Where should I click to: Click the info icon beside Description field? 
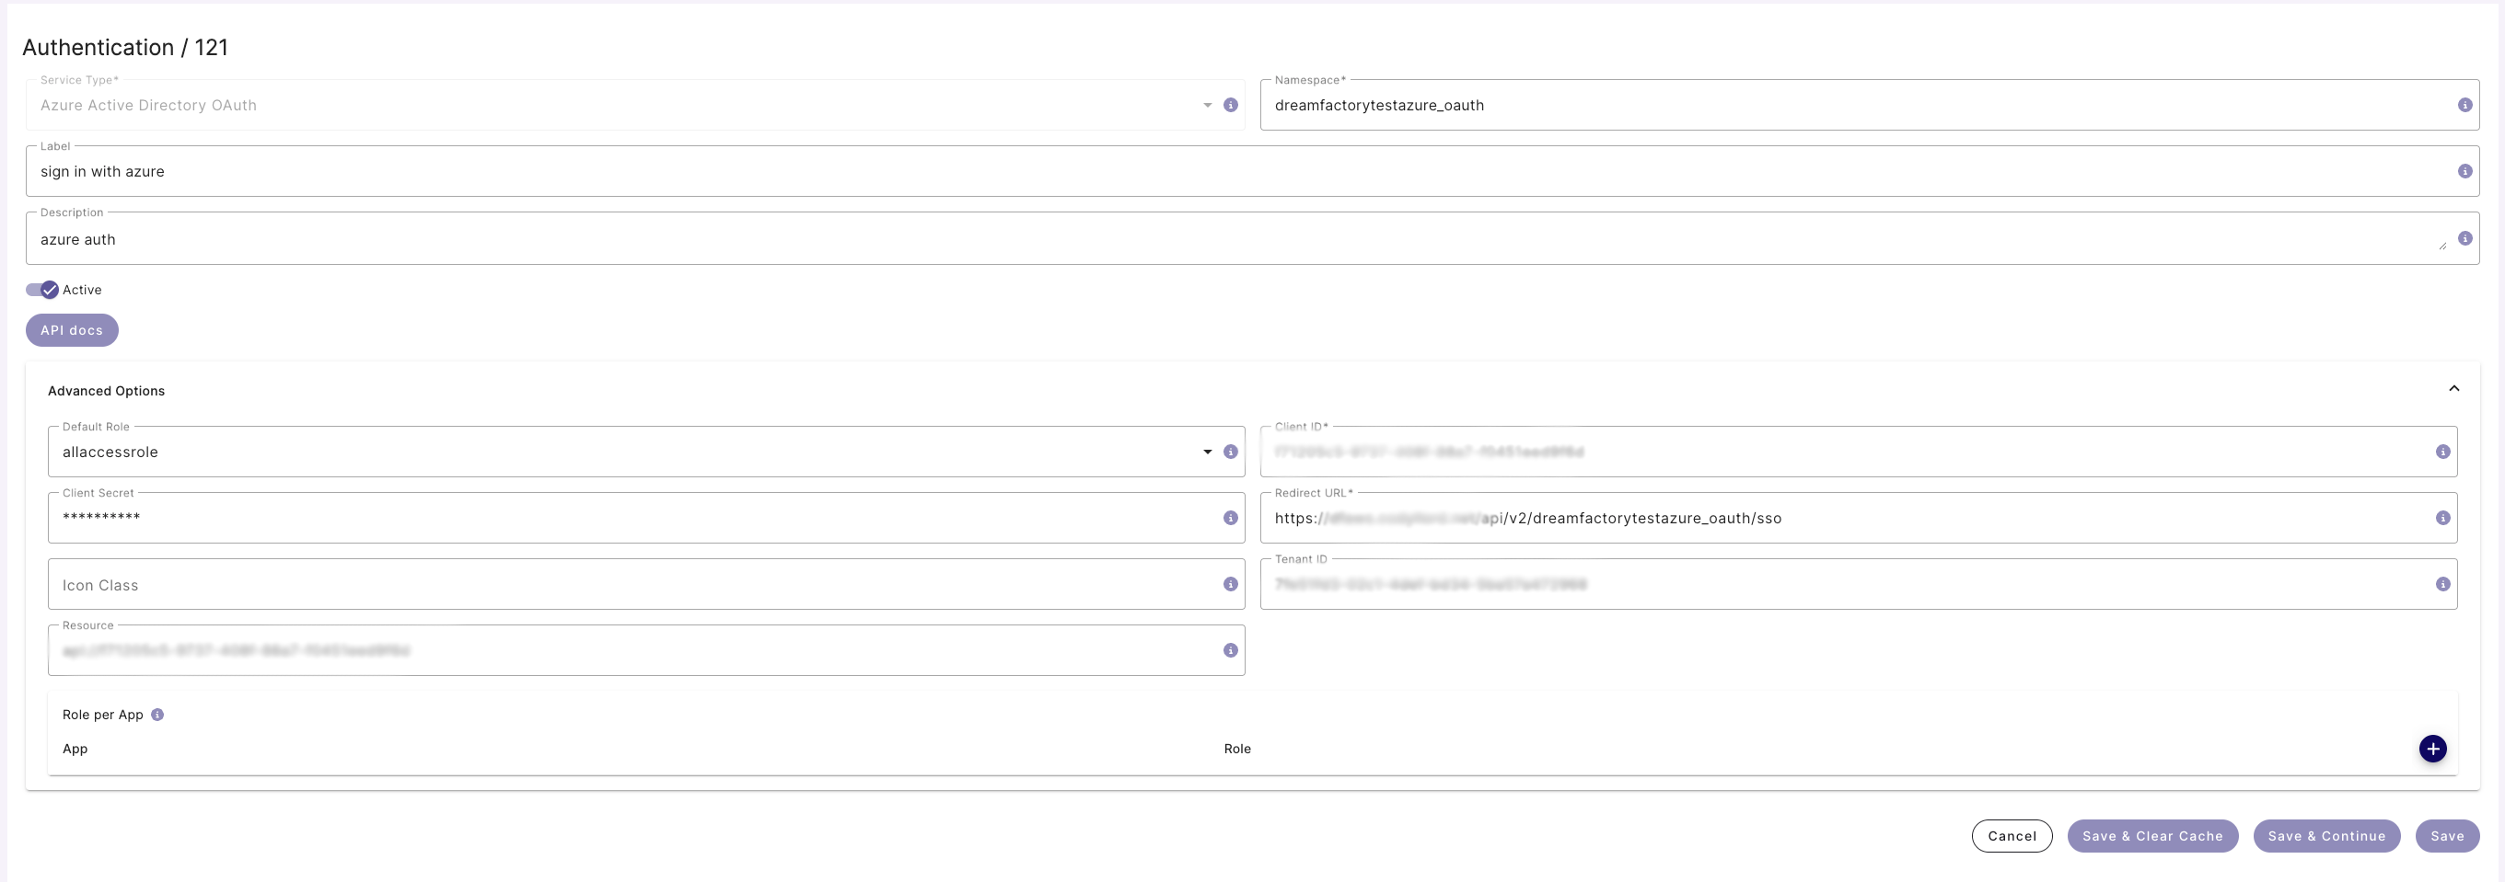pos(2467,237)
